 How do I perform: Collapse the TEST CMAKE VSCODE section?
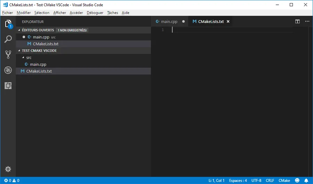point(19,51)
